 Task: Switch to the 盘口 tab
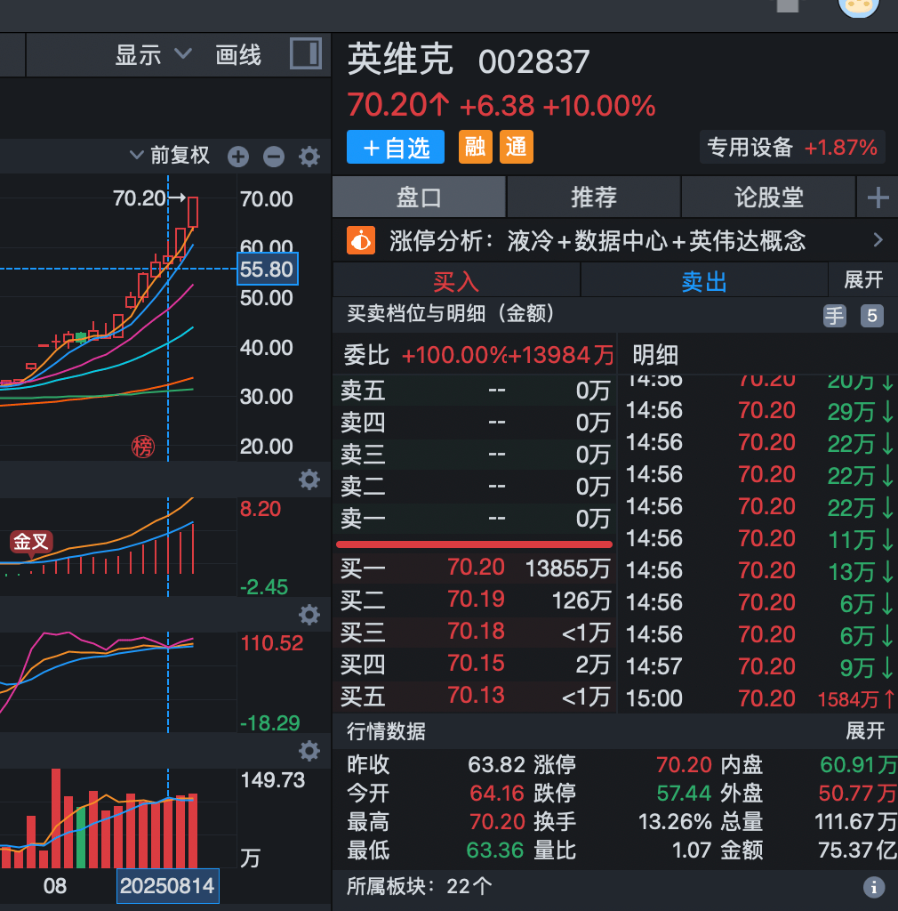pos(419,198)
